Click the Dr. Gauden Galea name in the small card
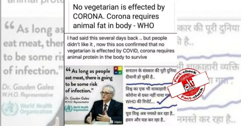The width and height of the screenshot is (241, 126). click(x=77, y=98)
